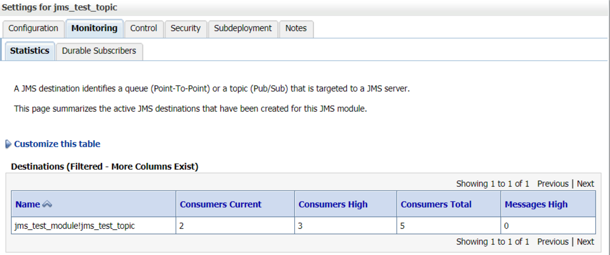This screenshot has width=610, height=255.
Task: Sort by Consumers Current column
Action: (x=220, y=204)
